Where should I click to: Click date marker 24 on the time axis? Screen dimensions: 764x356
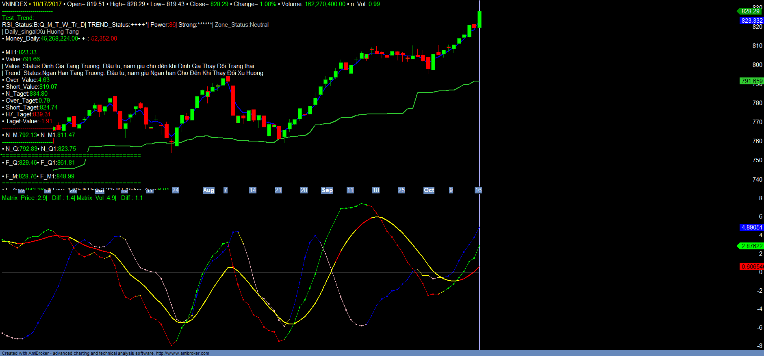[175, 190]
